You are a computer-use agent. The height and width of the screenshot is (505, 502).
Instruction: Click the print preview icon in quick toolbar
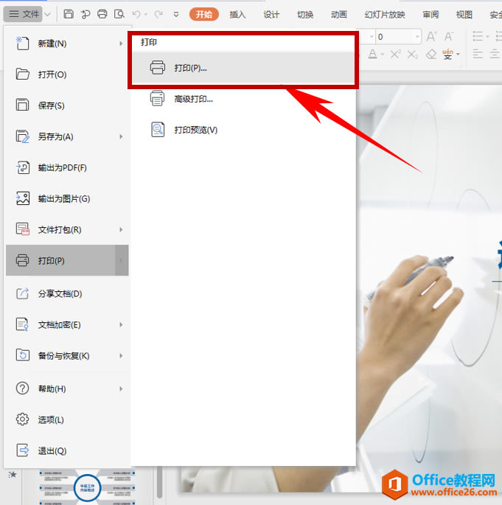119,14
